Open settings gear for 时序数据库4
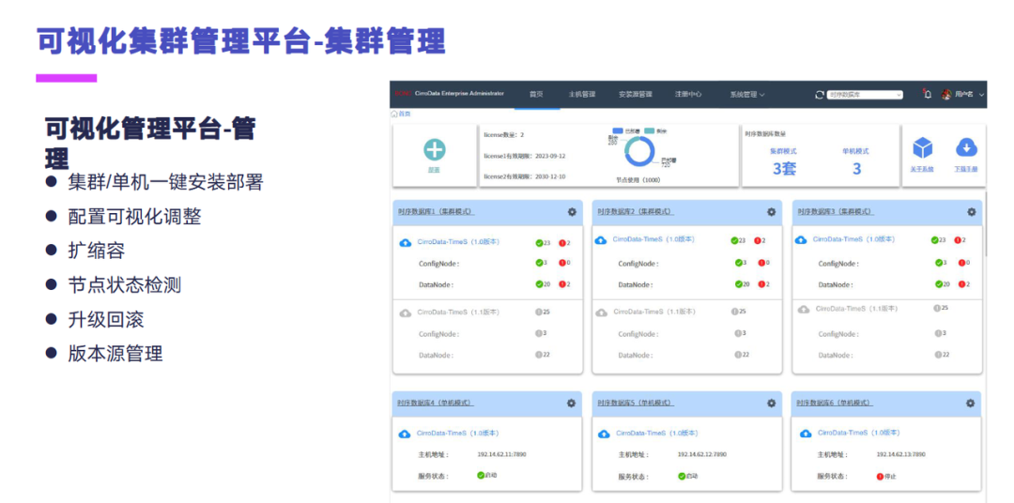This screenshot has width=1014, height=503. pyautogui.click(x=571, y=403)
